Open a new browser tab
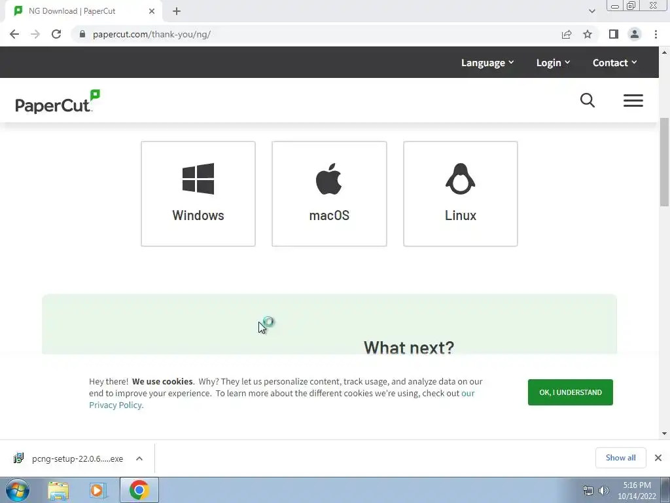Image resolution: width=670 pixels, height=503 pixels. click(x=177, y=11)
